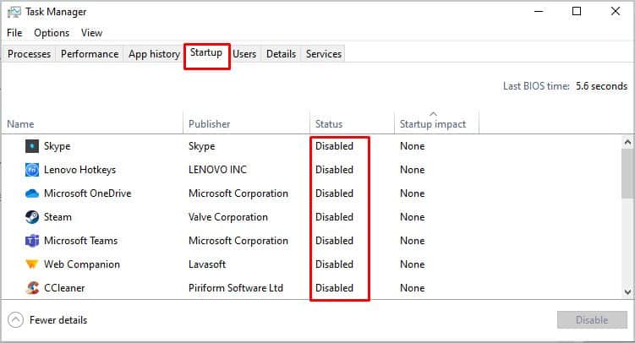Sort by the Startup impact column header
Screen dimensions: 635x343
pos(436,122)
